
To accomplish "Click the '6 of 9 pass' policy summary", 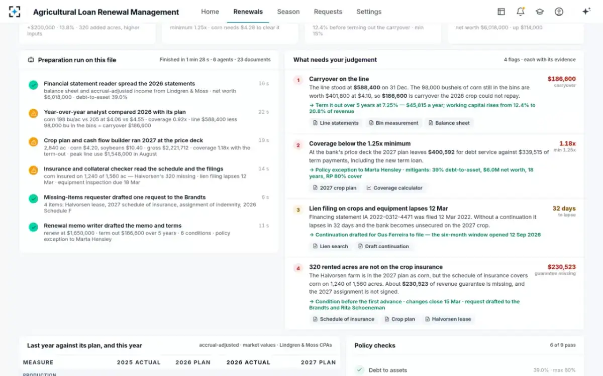I will (563, 345).
